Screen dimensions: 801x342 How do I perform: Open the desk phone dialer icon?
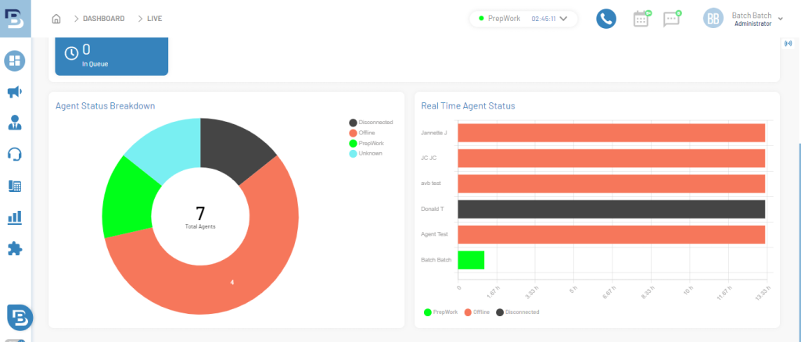(15, 186)
